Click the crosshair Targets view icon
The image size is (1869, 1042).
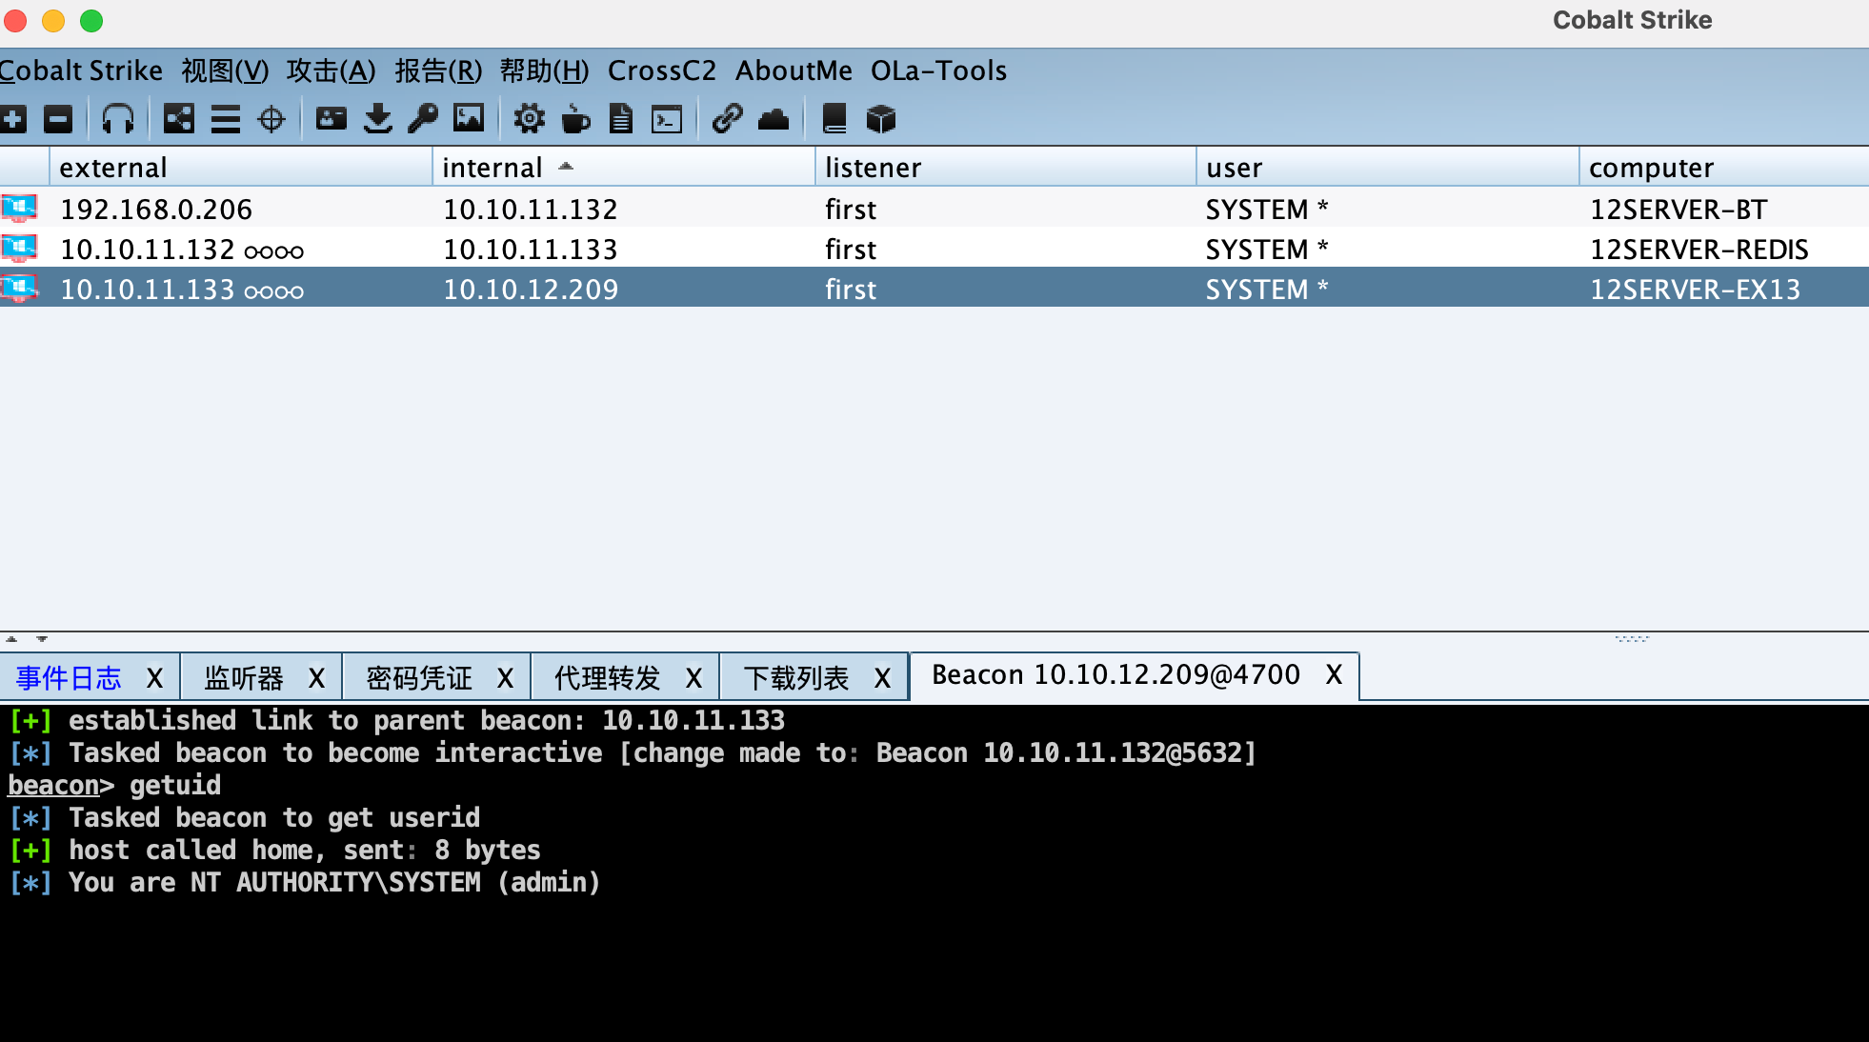(271, 119)
